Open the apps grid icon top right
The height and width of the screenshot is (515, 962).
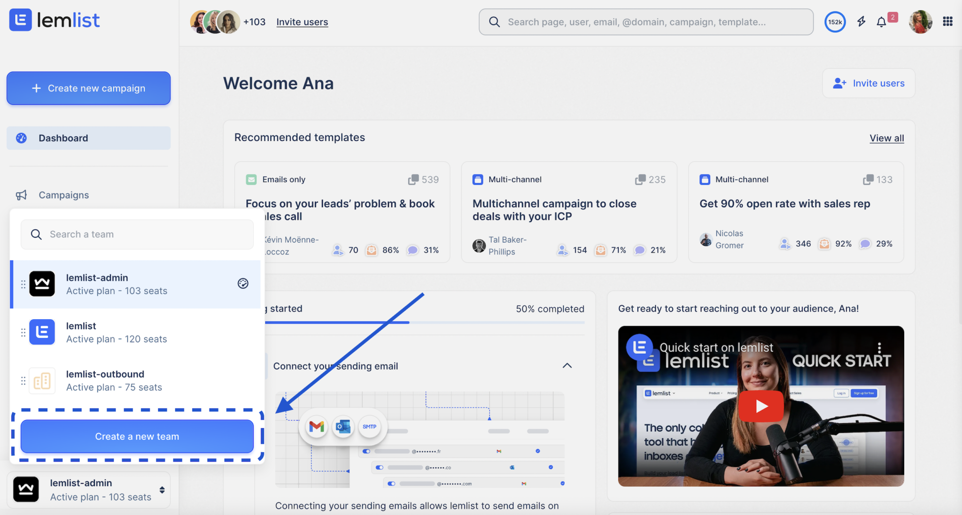coord(948,22)
